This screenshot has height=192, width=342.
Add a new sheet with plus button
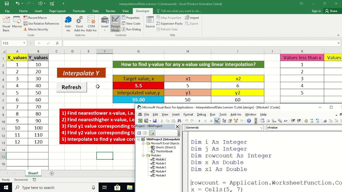(x=52, y=173)
